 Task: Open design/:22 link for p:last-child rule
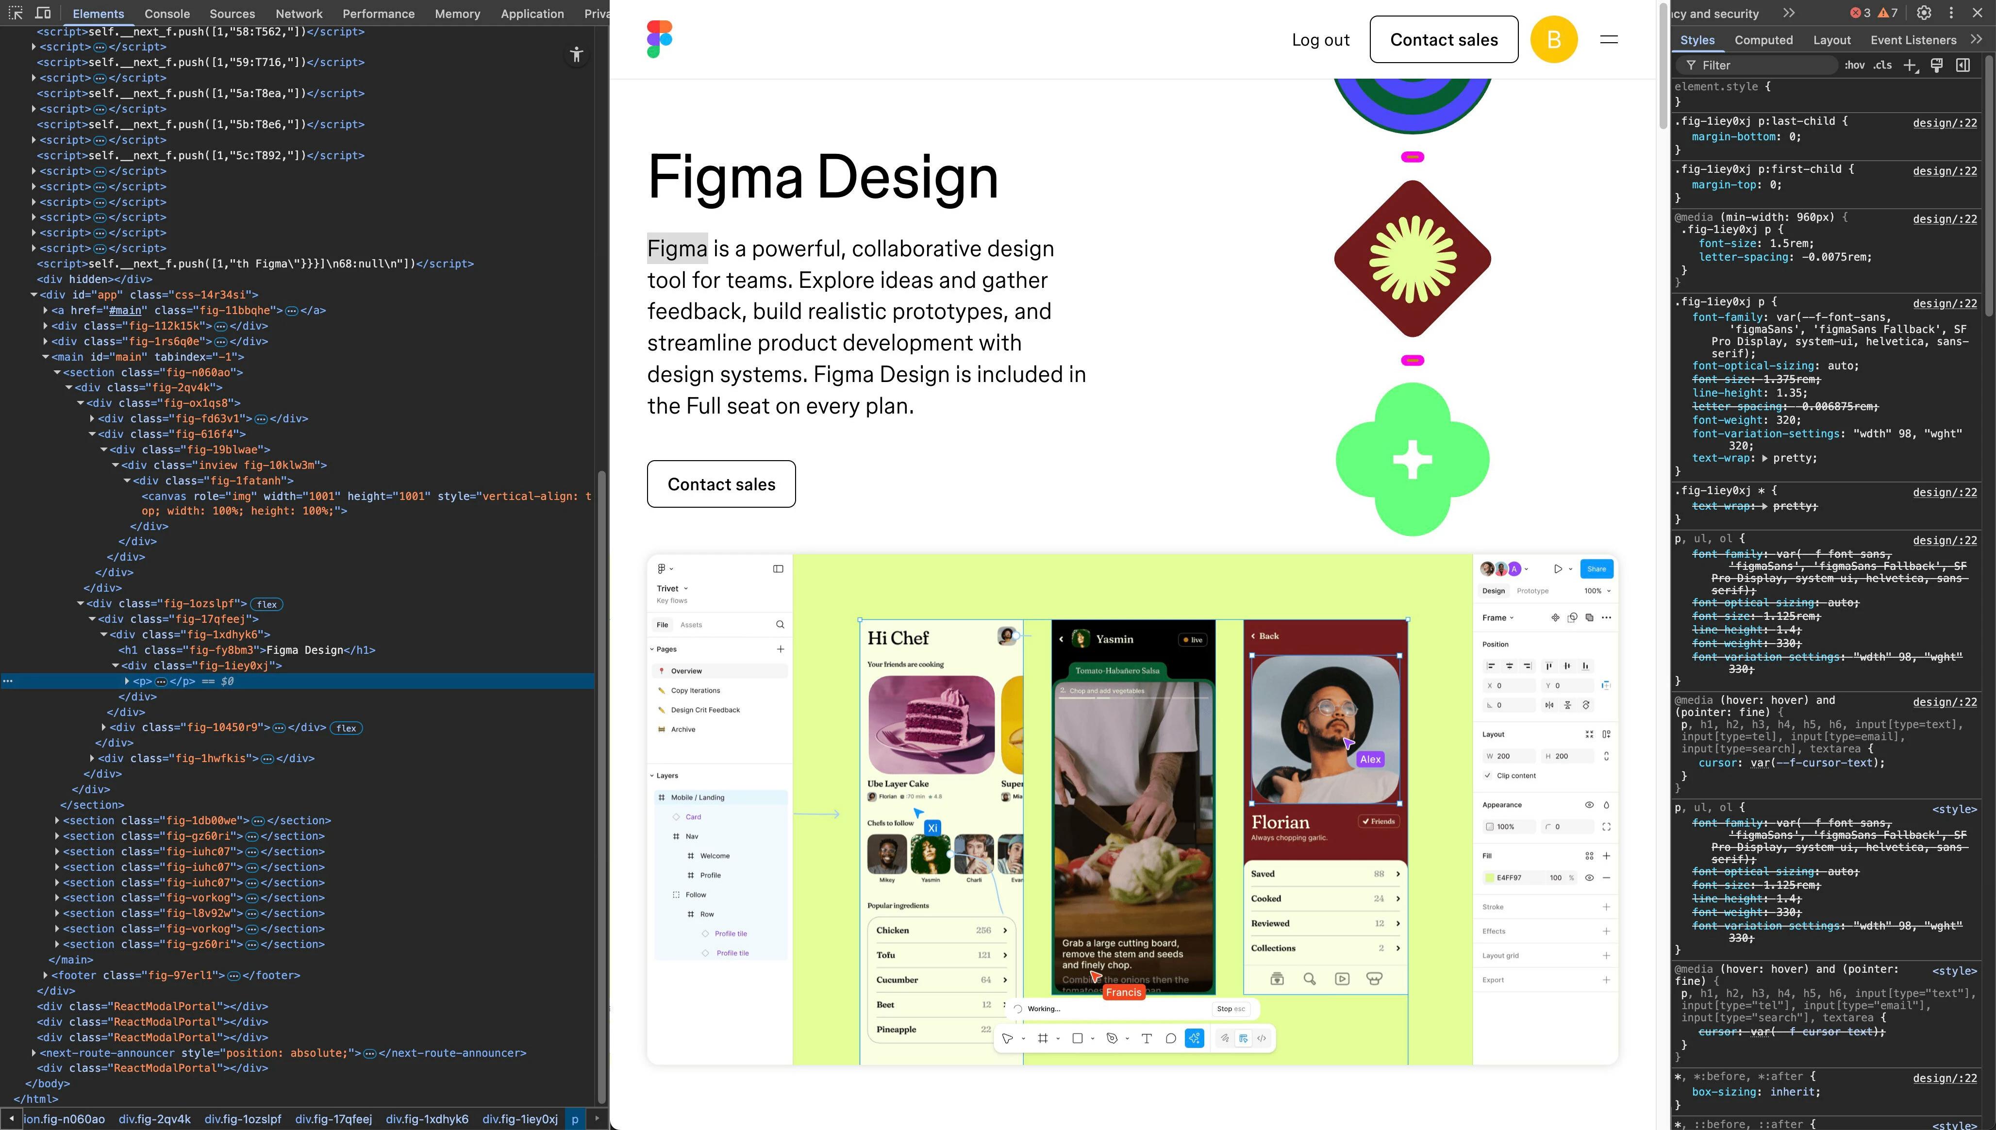click(x=1945, y=123)
